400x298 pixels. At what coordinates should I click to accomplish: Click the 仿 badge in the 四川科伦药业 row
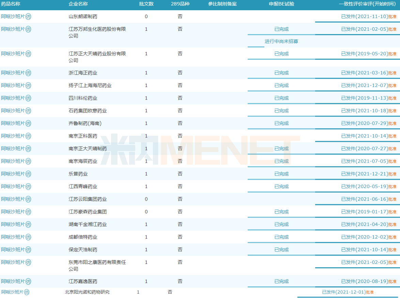[28, 98]
